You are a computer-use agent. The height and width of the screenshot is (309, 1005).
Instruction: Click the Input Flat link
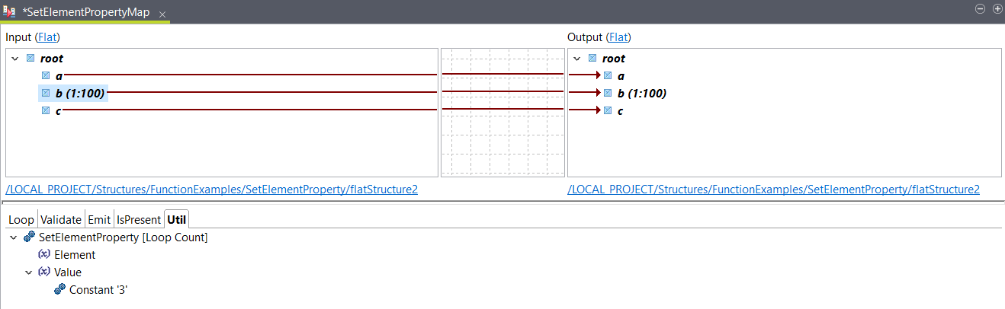click(47, 37)
